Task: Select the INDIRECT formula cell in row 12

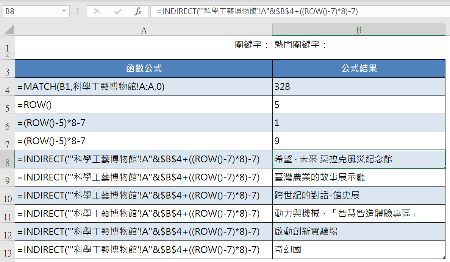Action: pos(144,232)
